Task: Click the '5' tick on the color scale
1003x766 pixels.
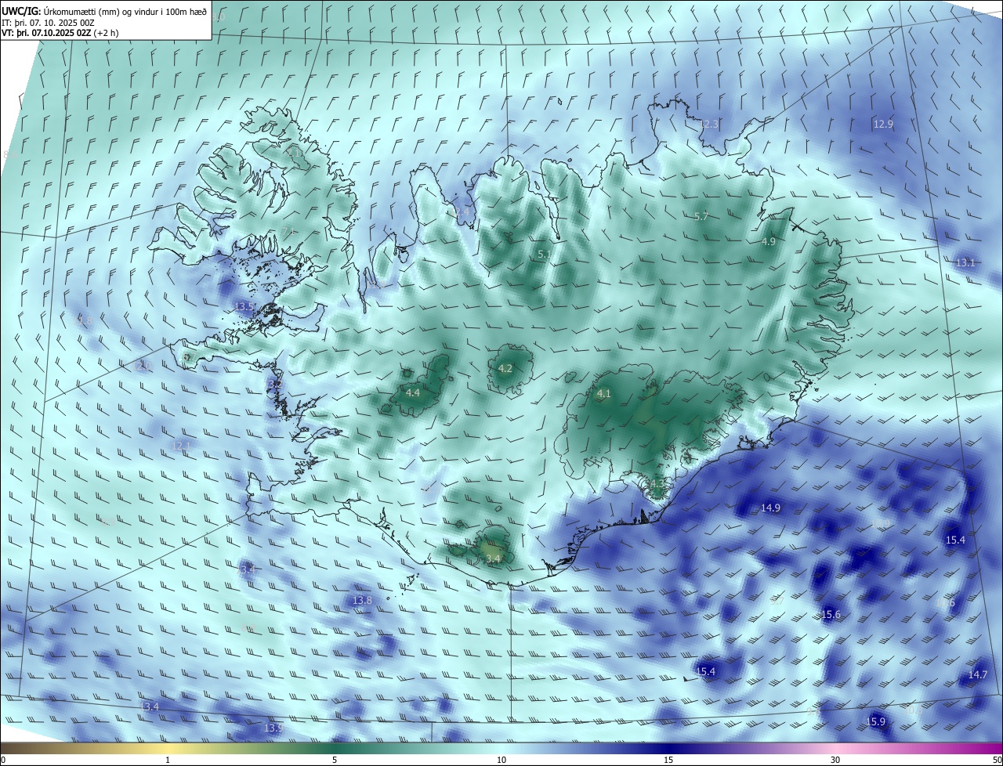Action: click(335, 760)
